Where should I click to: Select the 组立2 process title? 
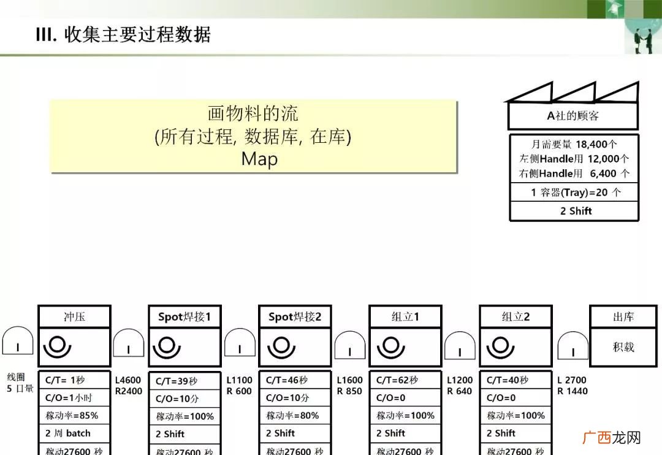(516, 316)
